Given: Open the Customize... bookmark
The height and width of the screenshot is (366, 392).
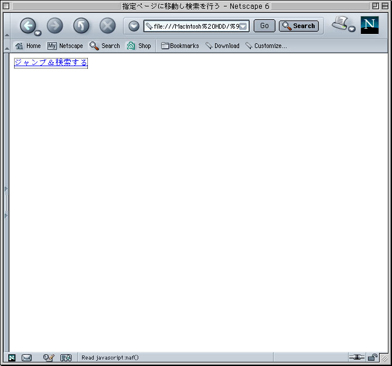Looking at the screenshot, I should pos(266,46).
